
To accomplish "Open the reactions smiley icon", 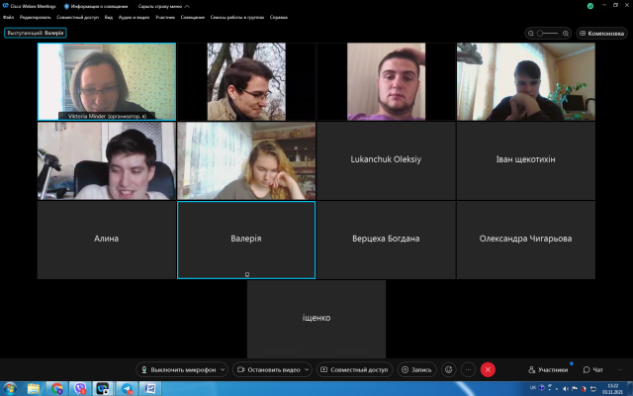I will [448, 369].
